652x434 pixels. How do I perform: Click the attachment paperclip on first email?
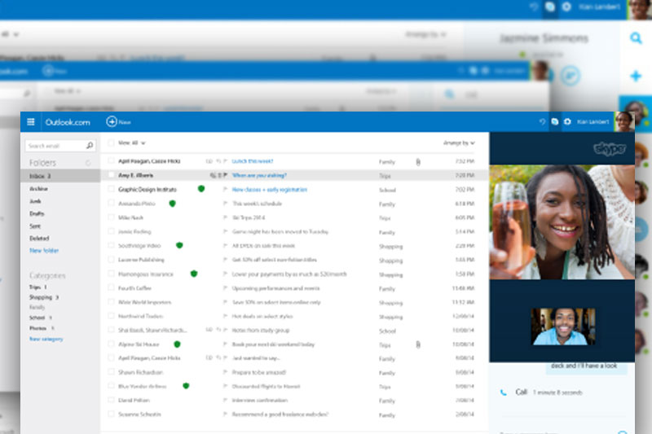point(417,162)
